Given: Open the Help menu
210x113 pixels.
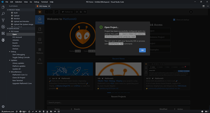Looking at the screenshot, I should 51,2.
